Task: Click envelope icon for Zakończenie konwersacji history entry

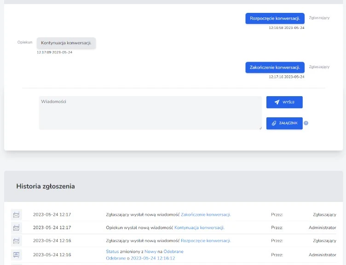Action: tap(17, 215)
